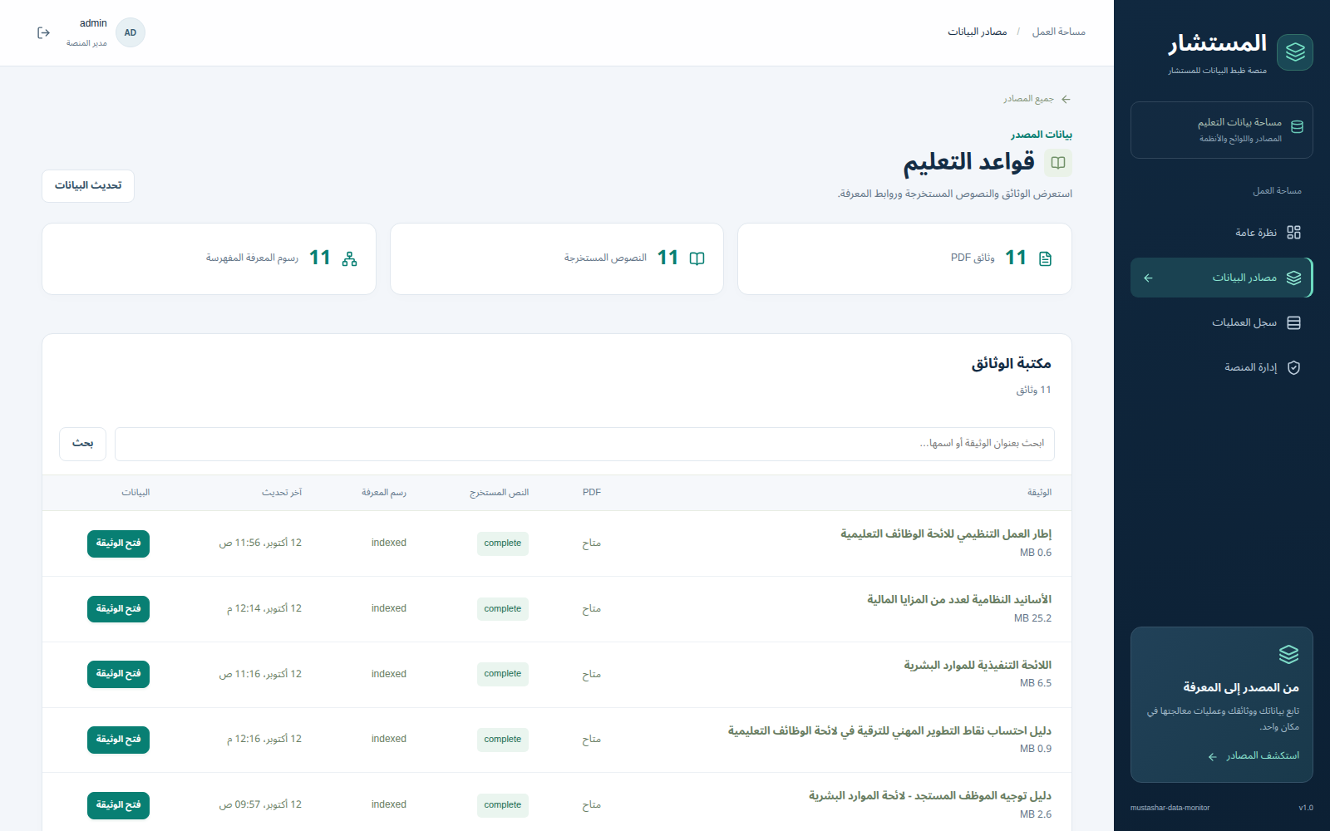Screen dimensions: 1330x831
Task: Focus the document title search field
Action: pos(584,444)
